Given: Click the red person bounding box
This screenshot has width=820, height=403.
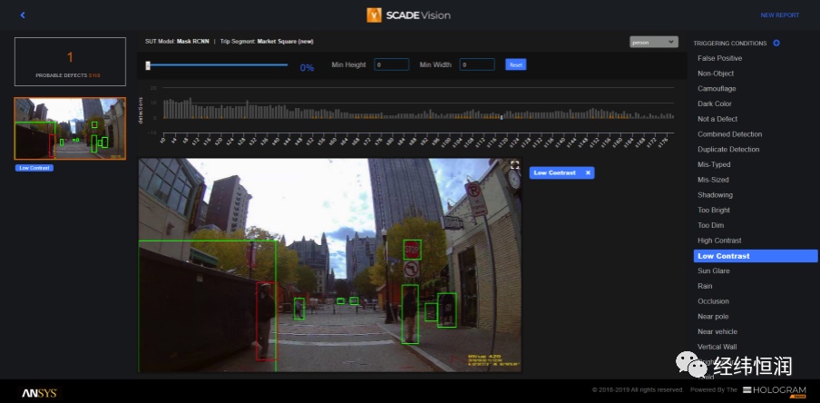Looking at the screenshot, I should (266, 320).
